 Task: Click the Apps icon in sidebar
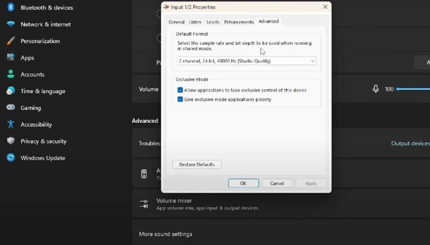coord(10,57)
